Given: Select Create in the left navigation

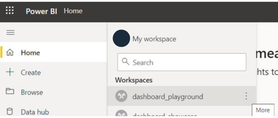Looking at the screenshot, I should tap(31, 73).
